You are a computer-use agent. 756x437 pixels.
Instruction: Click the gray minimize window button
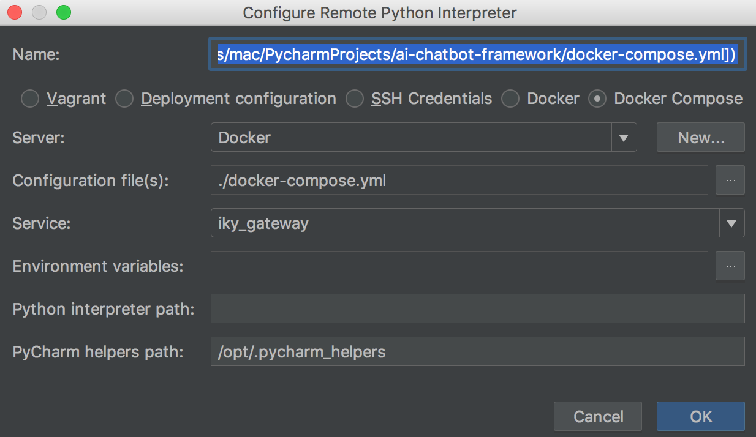coord(39,12)
